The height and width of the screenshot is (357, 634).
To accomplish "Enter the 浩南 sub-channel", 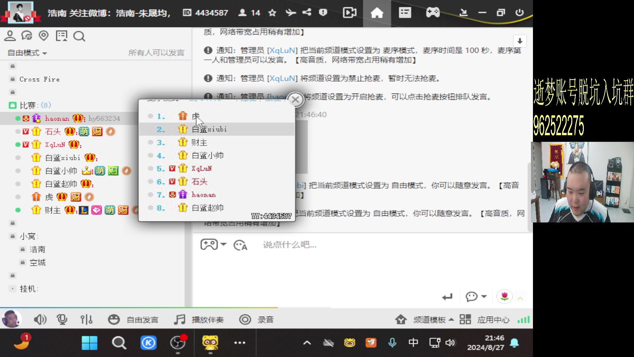I will [x=37, y=250].
